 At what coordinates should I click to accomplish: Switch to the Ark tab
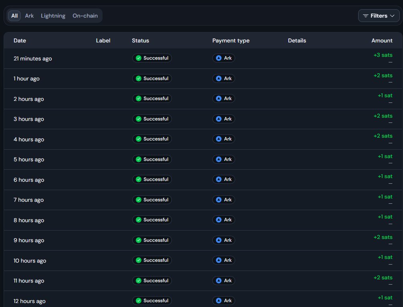click(29, 16)
